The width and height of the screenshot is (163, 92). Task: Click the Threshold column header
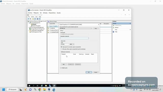(63, 54)
